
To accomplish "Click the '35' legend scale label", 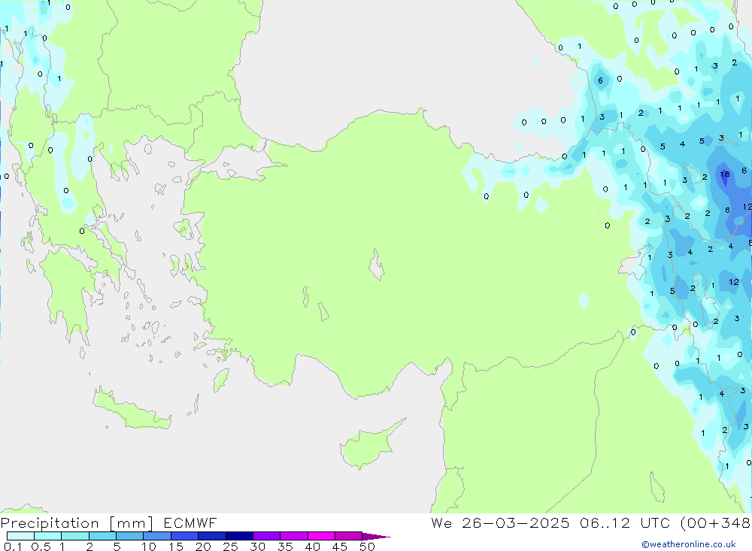I will (x=285, y=546).
